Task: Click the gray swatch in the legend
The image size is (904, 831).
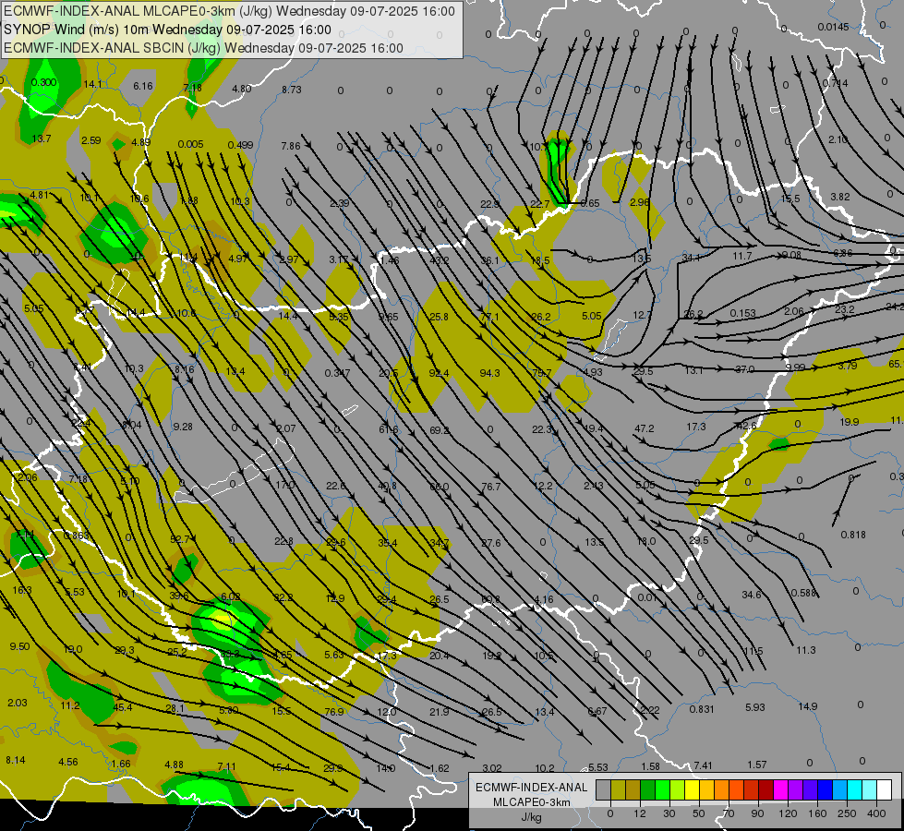Action: [x=603, y=789]
